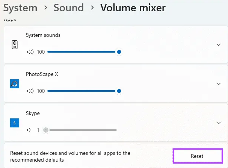Screen dimensions: 228x168
Task: Expand the PhotoScape X options chevron
Action: click(x=219, y=84)
